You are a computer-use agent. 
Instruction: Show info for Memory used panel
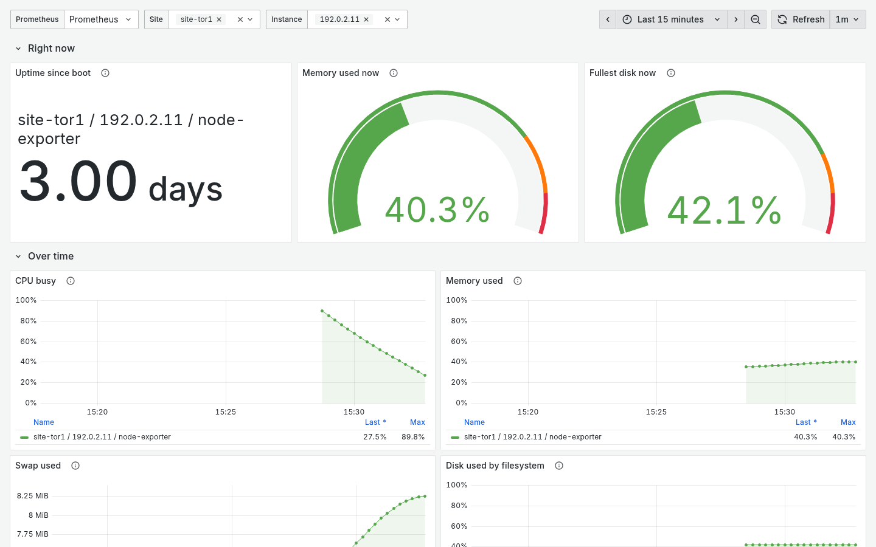pos(518,281)
